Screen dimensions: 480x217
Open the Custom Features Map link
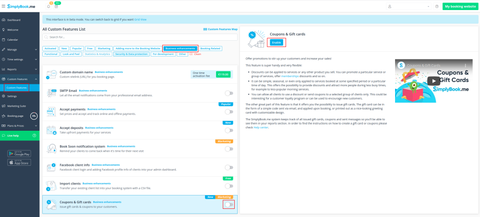(220, 29)
